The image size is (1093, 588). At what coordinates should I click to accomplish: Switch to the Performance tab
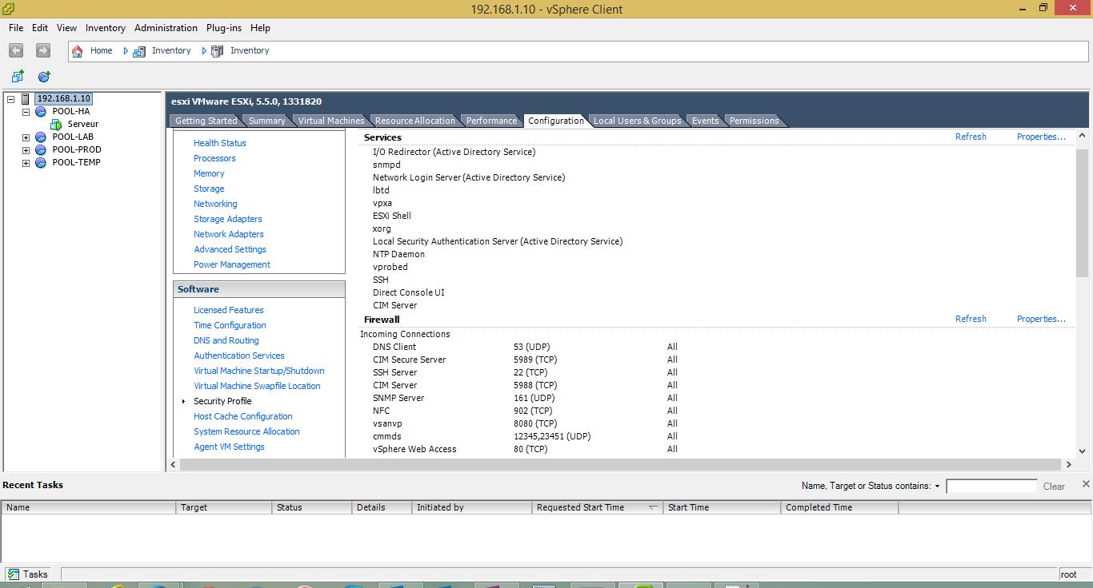491,121
